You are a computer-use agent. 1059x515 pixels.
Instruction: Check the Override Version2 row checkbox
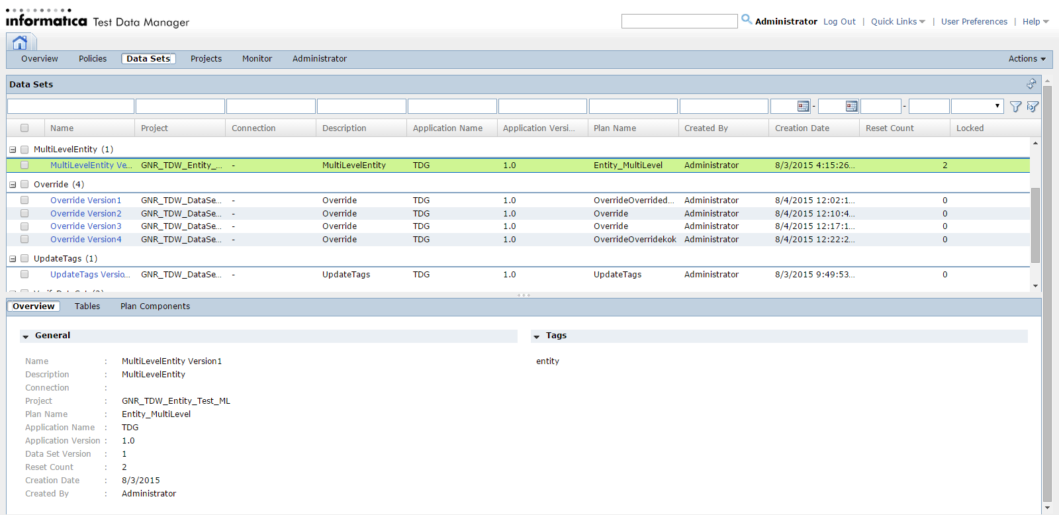[x=24, y=214]
